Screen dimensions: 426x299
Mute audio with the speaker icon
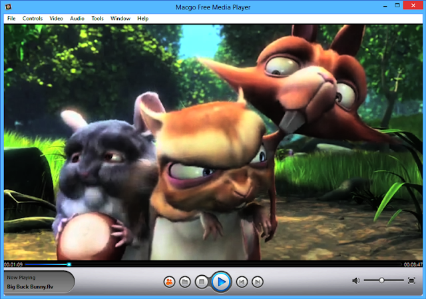355,280
